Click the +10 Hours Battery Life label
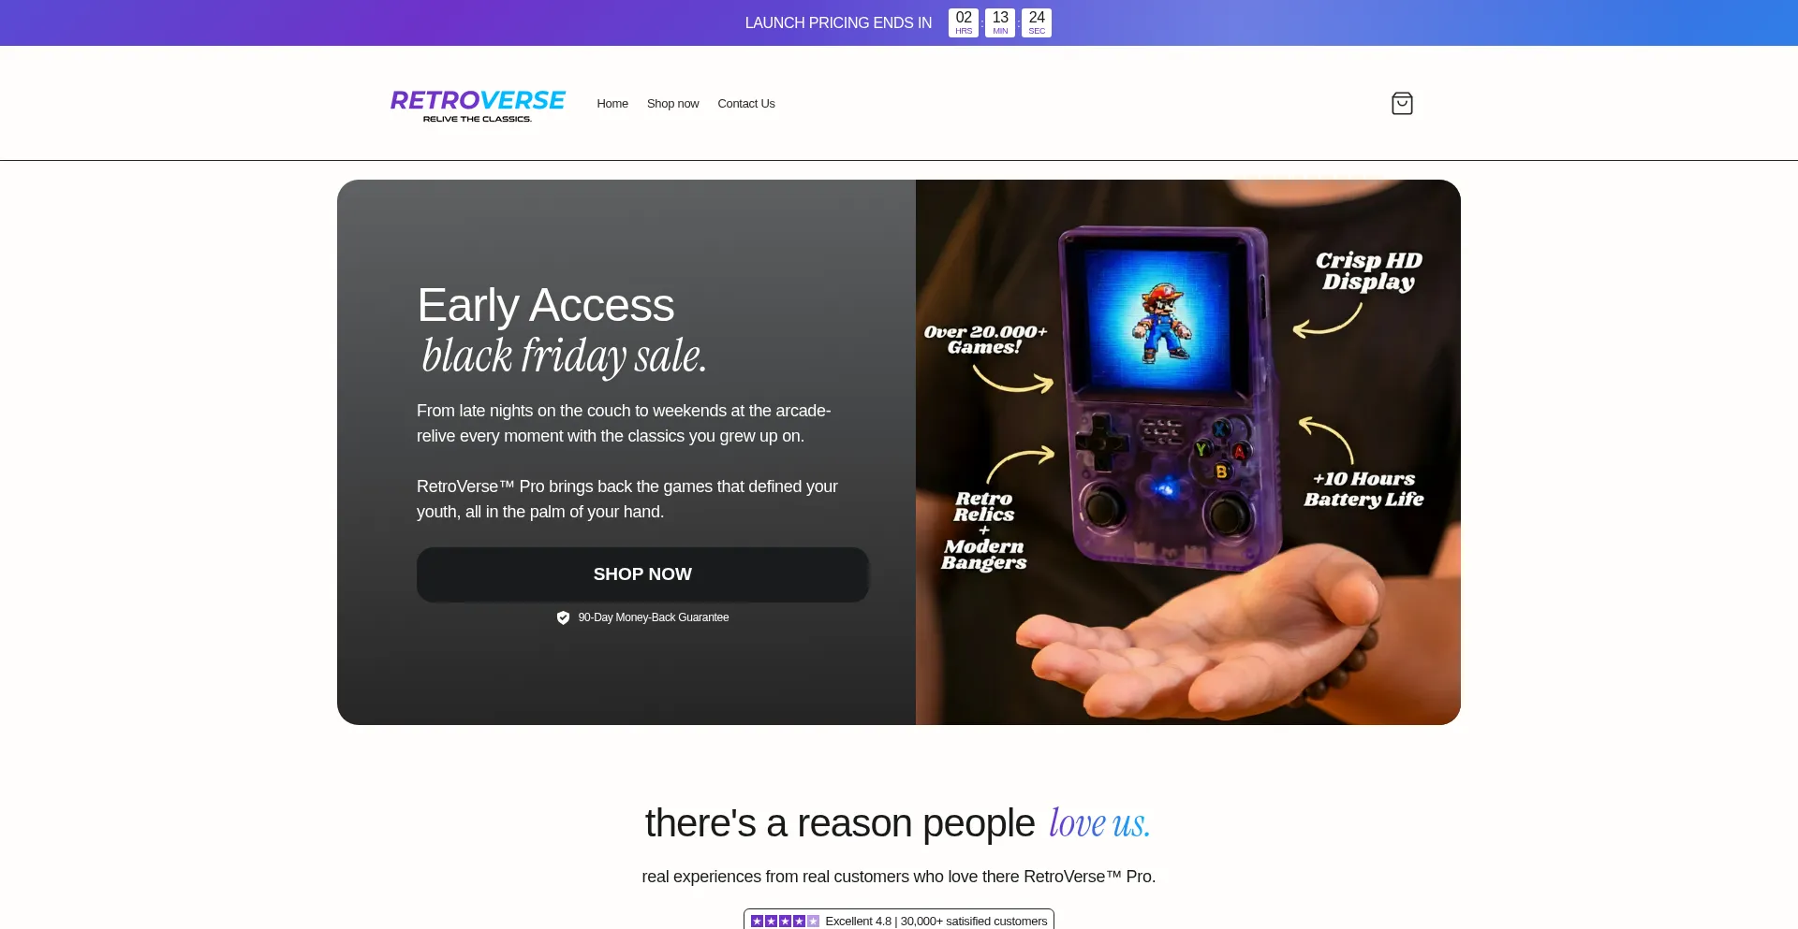The image size is (1798, 929). (1363, 488)
